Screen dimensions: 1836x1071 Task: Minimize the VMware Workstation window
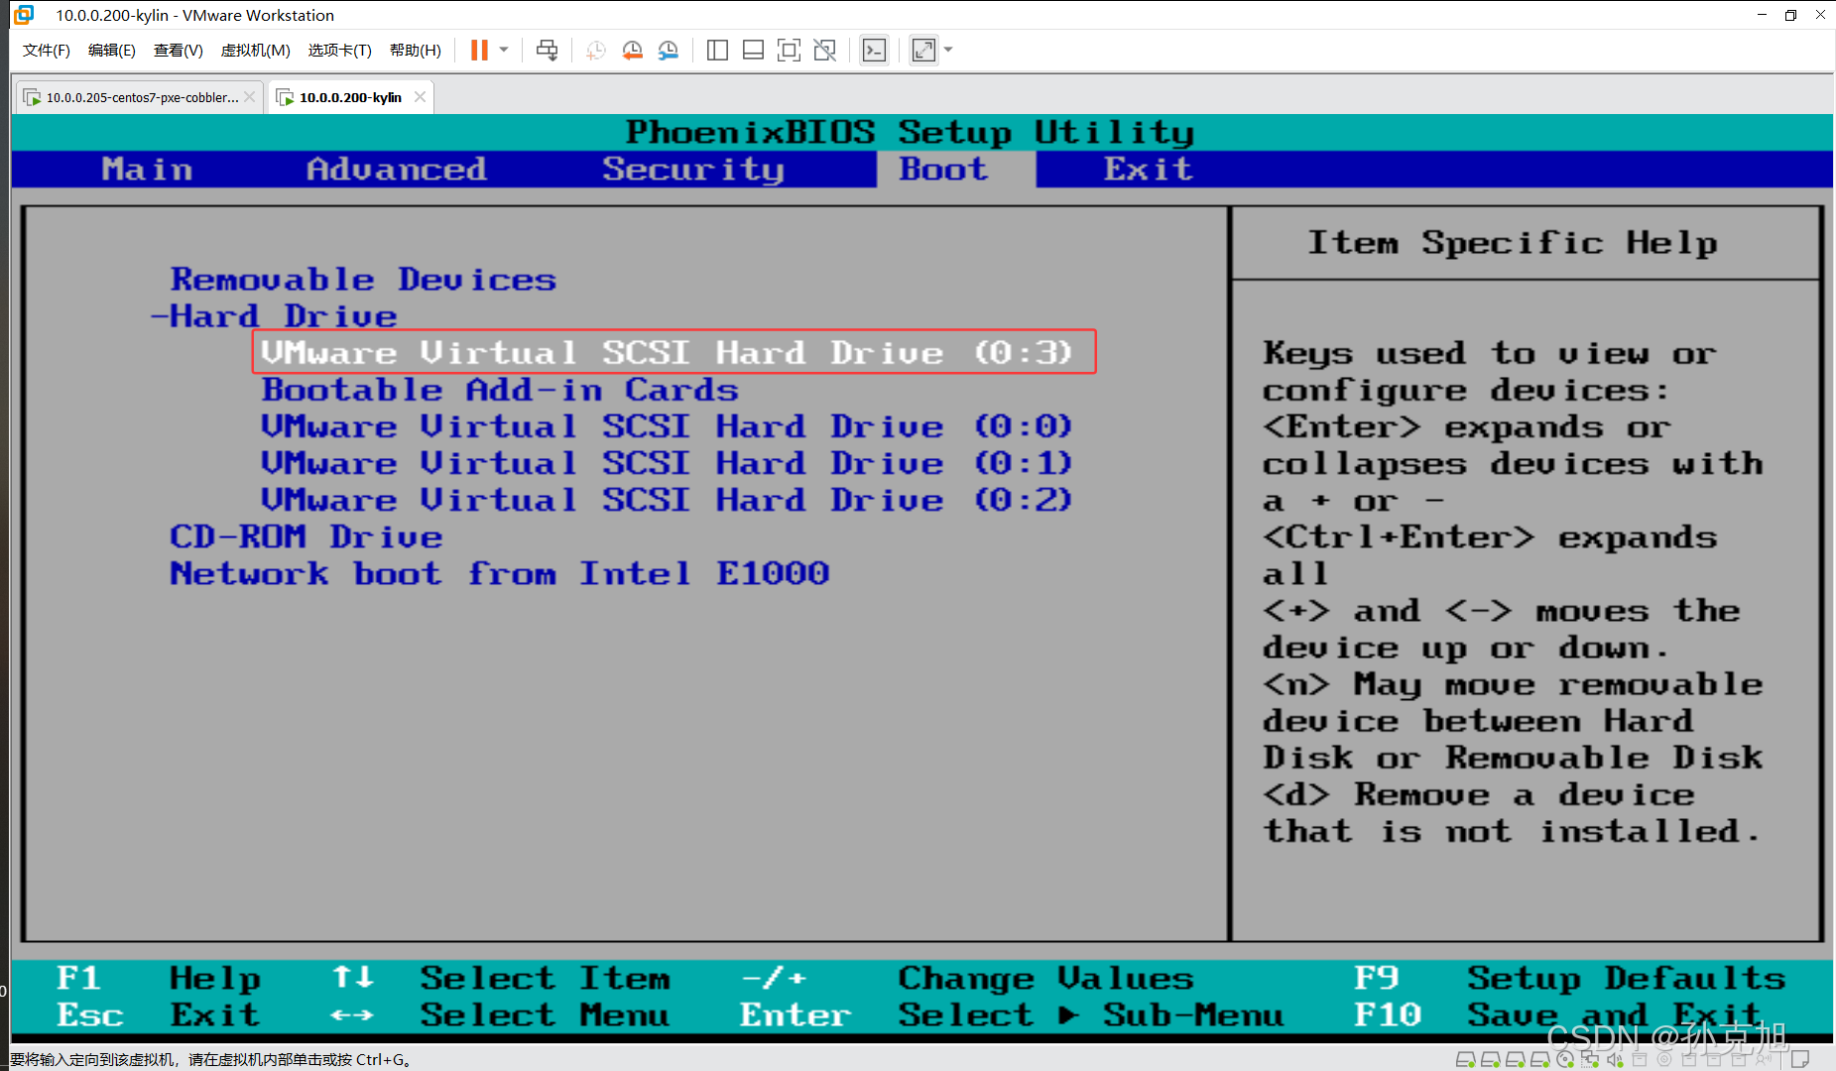coord(1762,15)
